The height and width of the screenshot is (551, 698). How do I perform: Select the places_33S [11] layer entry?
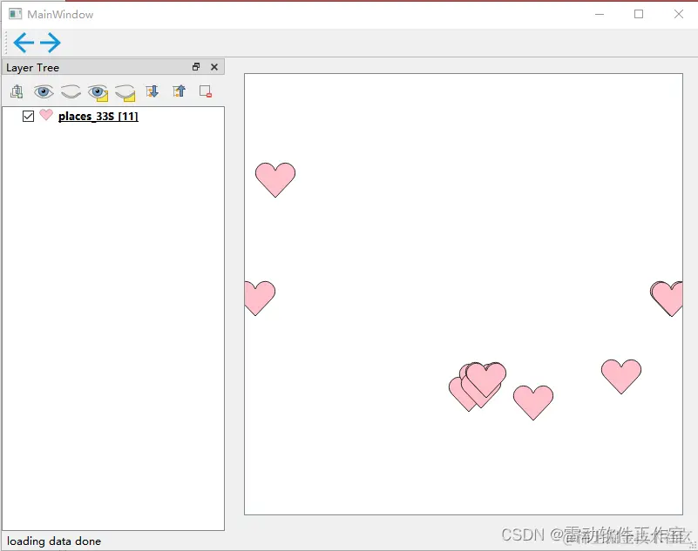pos(98,116)
